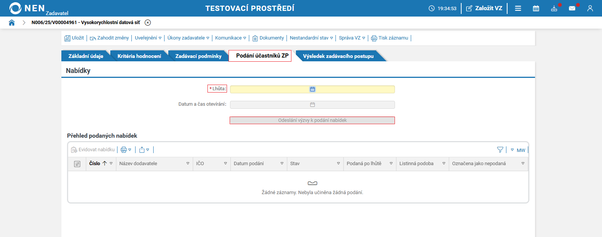The height and width of the screenshot is (237, 602).
Task: Click Uložit to save record
Action: pos(74,38)
